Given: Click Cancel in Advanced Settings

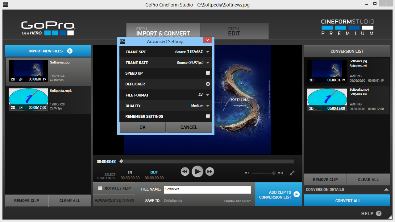Looking at the screenshot, I should [x=189, y=127].
